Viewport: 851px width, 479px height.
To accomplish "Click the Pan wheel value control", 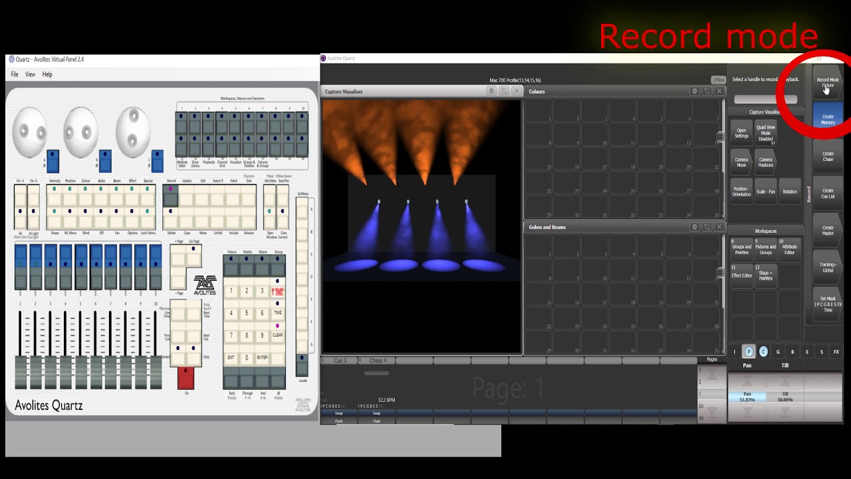I will click(747, 397).
